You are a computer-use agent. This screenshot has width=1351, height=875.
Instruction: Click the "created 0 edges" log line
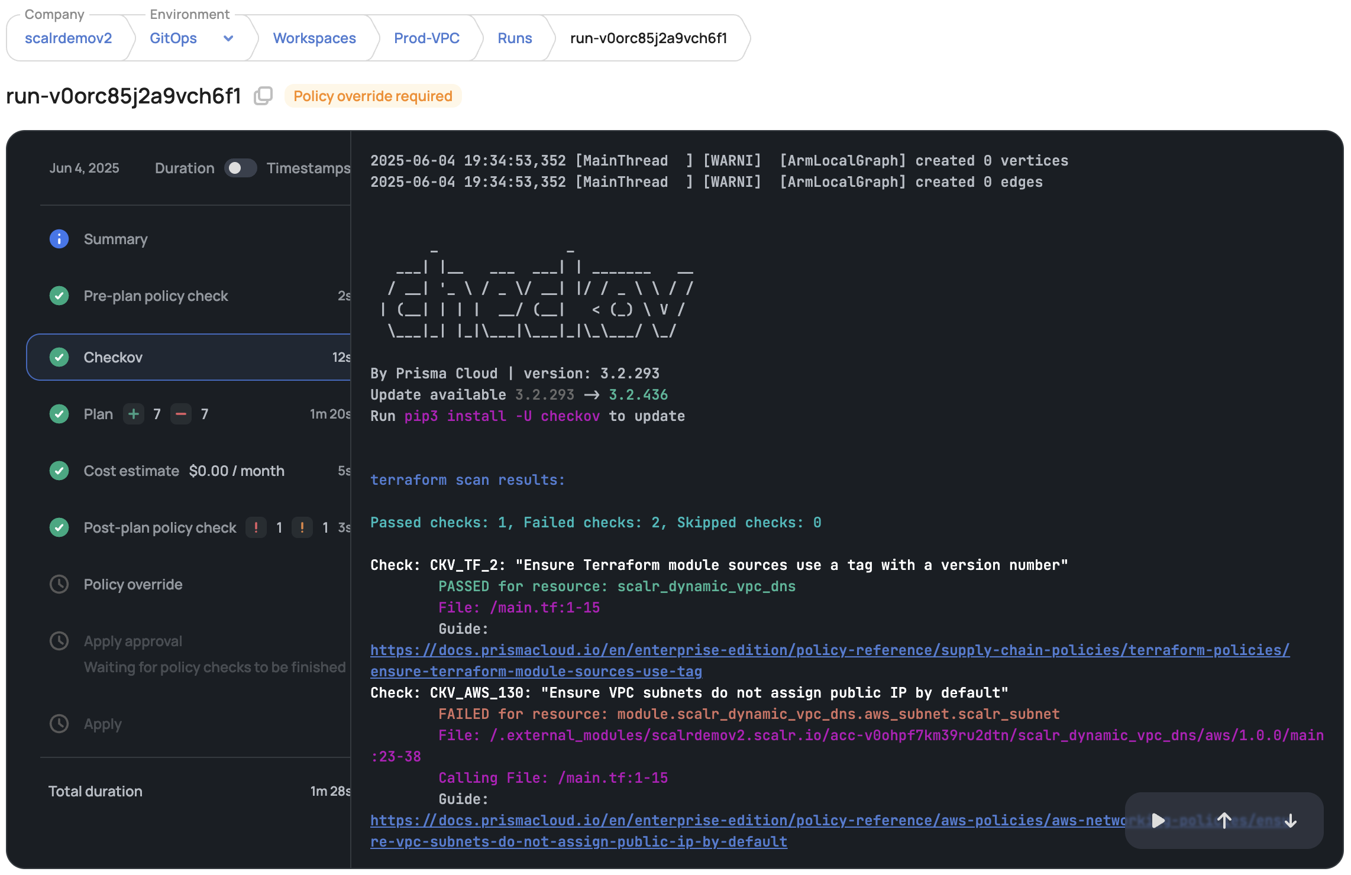[706, 182]
